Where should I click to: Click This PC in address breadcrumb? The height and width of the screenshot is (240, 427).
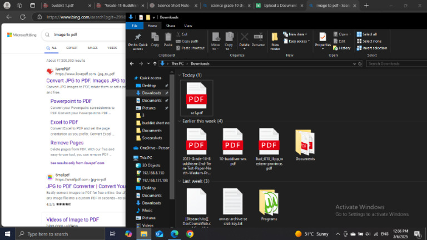[x=177, y=64]
